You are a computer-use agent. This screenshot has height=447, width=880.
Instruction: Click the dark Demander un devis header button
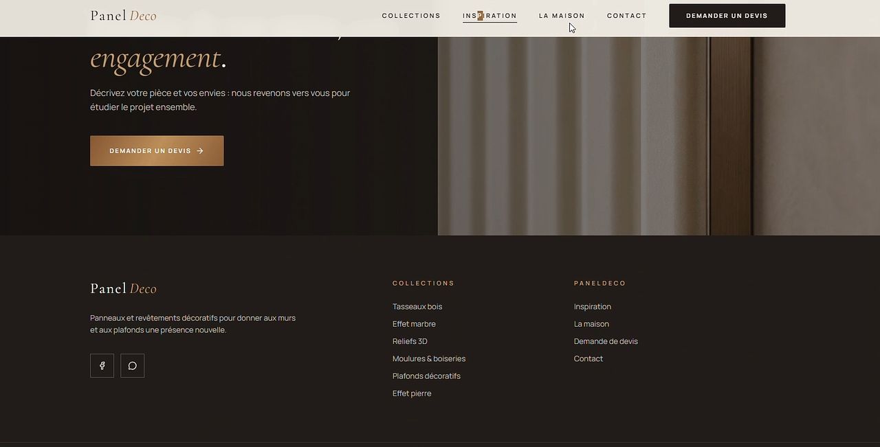(727, 16)
